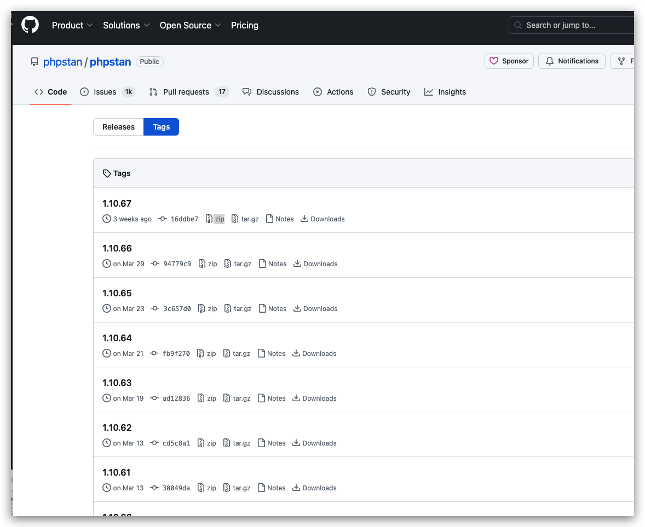Screen dimensions: 645x527
Task: Open Downloads for tag 1.10.64
Action: click(314, 353)
